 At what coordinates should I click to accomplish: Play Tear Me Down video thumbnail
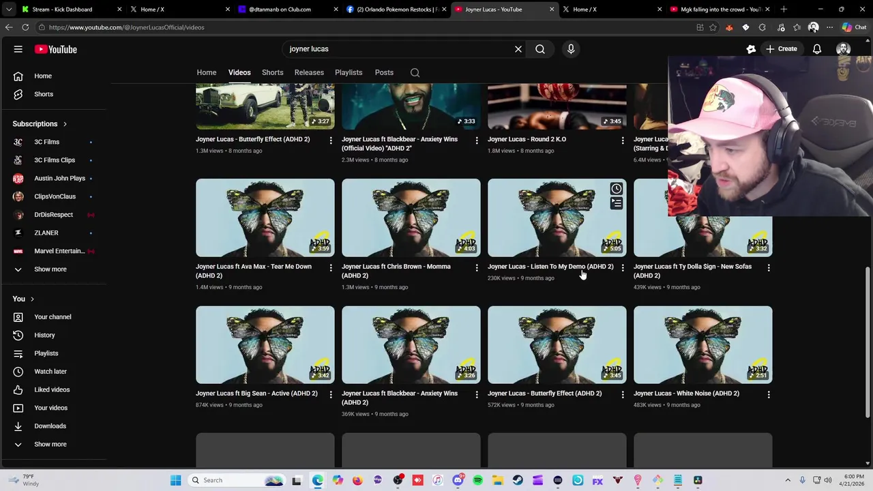pyautogui.click(x=265, y=218)
